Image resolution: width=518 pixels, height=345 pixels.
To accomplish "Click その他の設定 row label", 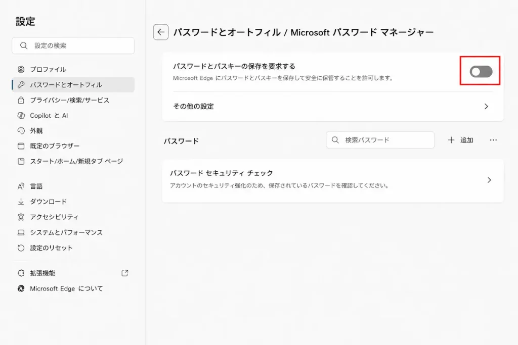I will click(x=193, y=107).
